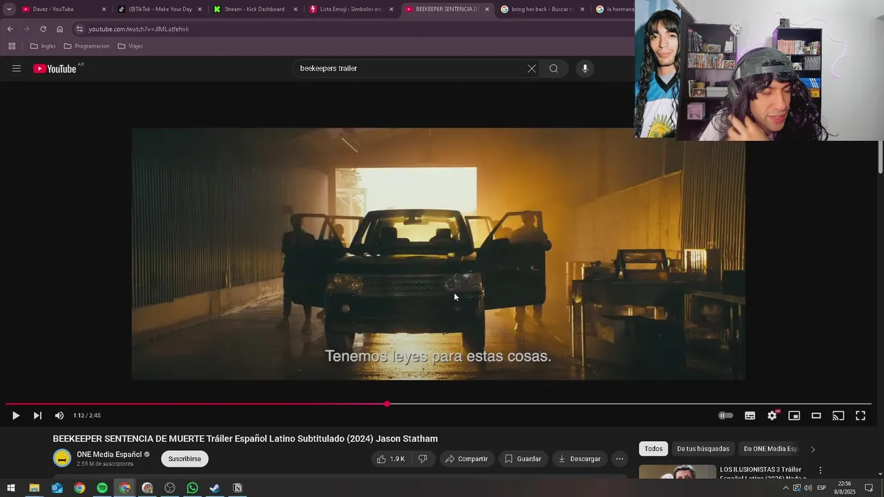Switch to Stream - Kick Dashboard tab
Viewport: 884px width, 497px height.
[x=254, y=9]
